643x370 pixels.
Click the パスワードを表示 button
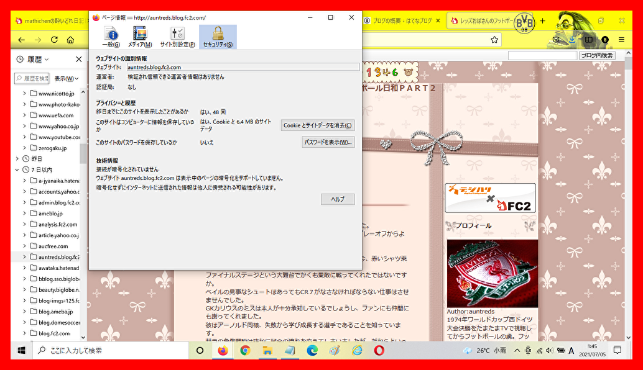(328, 142)
